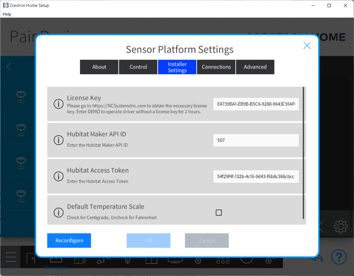Image resolution: width=354 pixels, height=276 pixels.
Task: Click the Default Temperature Scale info icon
Action: tap(59, 213)
